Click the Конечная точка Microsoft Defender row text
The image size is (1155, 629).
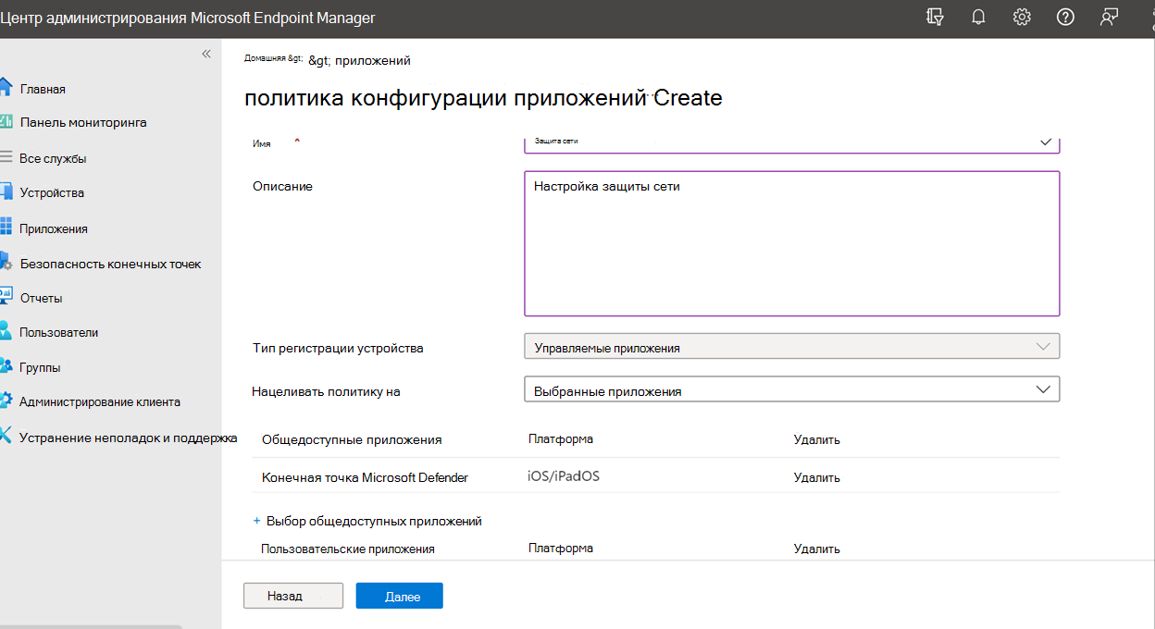(x=365, y=477)
